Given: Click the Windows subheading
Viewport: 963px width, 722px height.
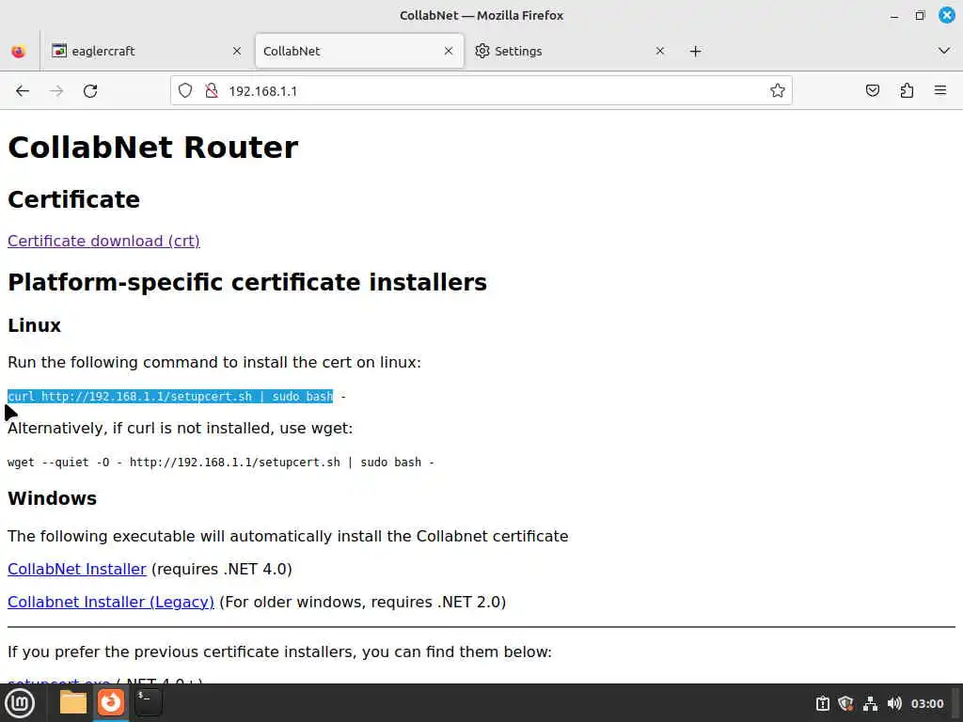Looking at the screenshot, I should click(x=53, y=498).
